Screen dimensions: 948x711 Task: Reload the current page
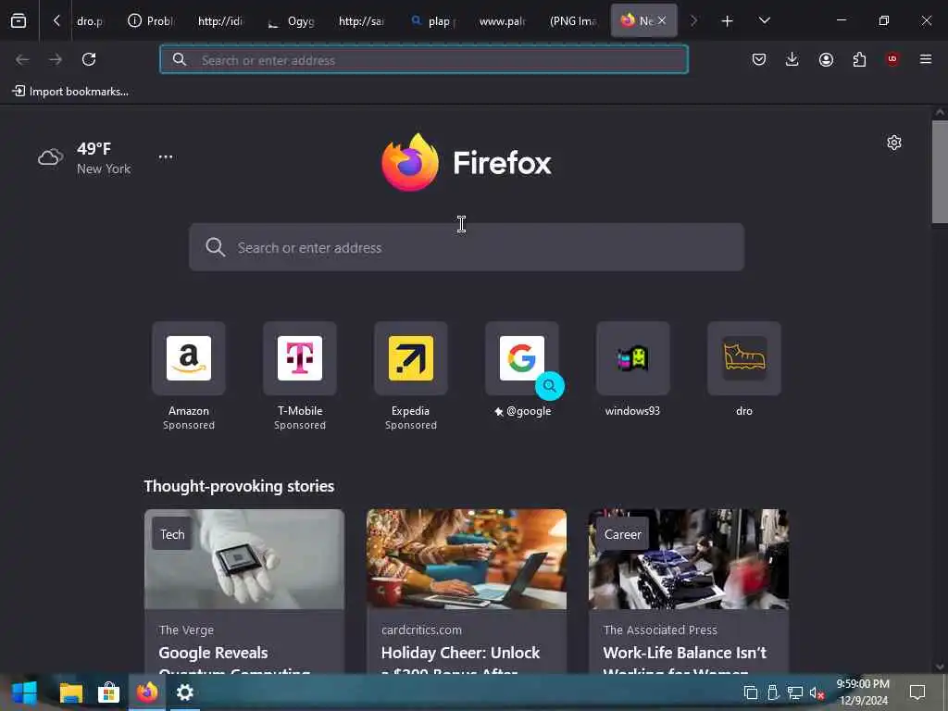[x=89, y=59]
